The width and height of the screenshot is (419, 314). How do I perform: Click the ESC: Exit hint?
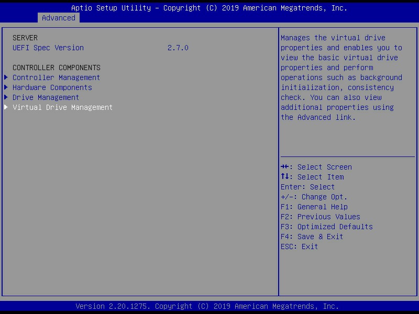coord(299,246)
